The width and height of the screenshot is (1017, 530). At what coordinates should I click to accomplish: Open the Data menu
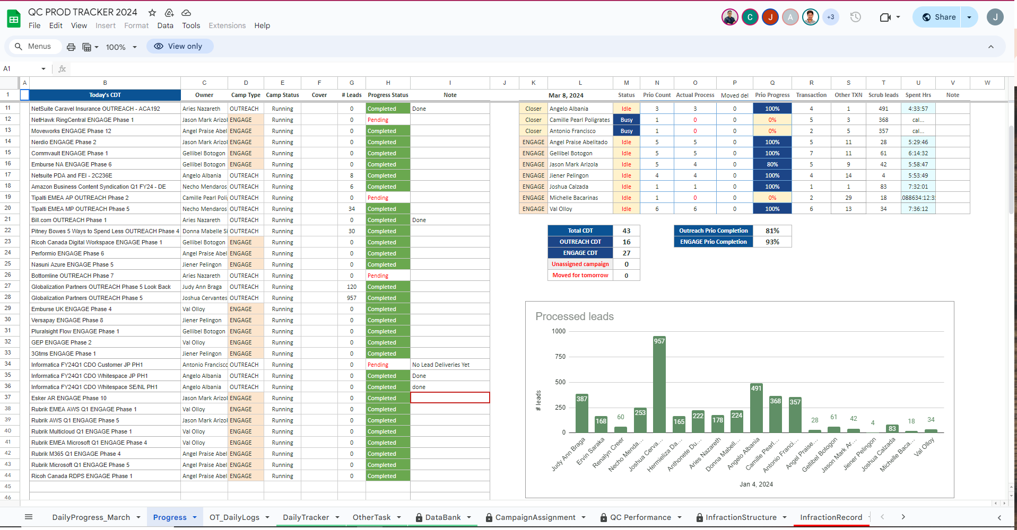[x=166, y=25]
